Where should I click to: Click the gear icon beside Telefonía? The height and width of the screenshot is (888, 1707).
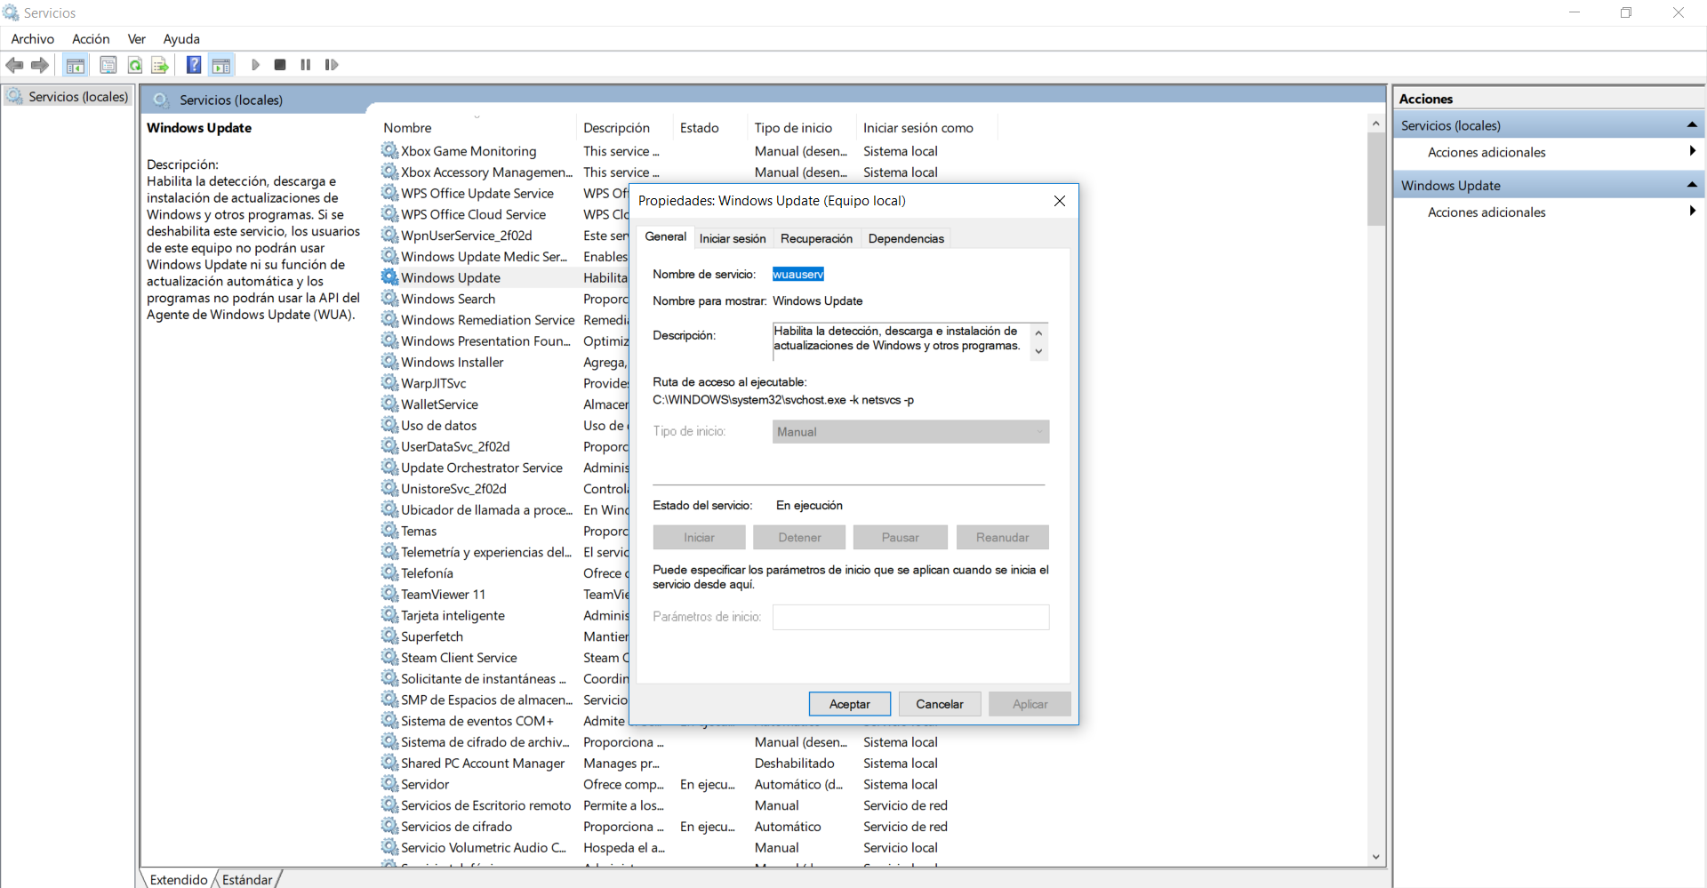click(x=389, y=572)
